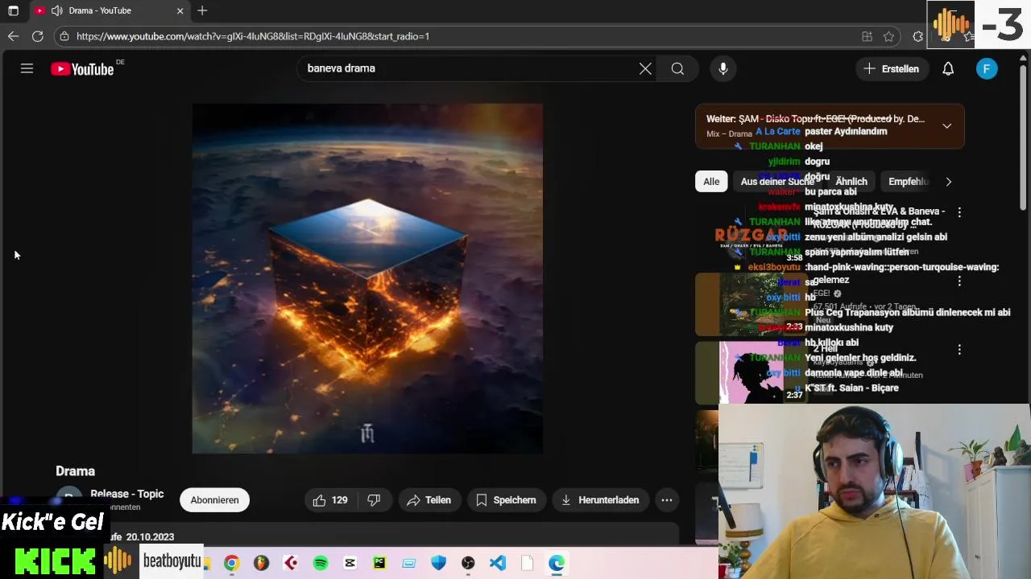Open OBS Studio from the taskbar

coord(468,563)
